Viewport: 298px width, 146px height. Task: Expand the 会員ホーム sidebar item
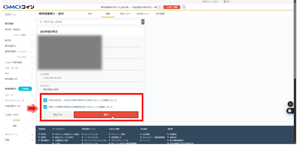32,14
